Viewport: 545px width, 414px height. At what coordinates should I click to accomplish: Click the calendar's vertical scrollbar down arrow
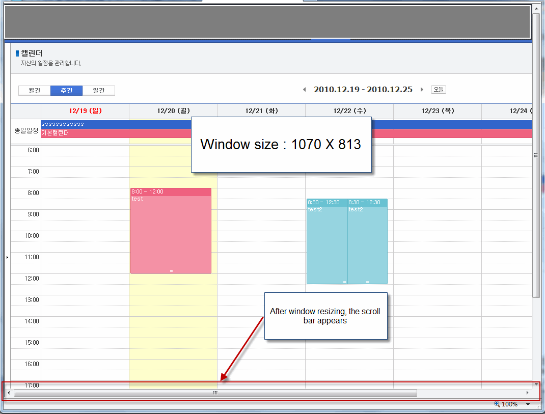click(x=536, y=384)
